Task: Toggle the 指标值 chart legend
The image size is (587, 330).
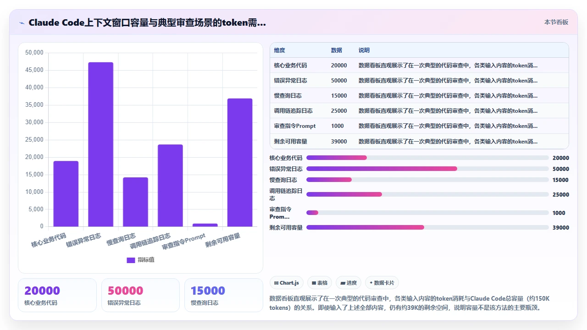Action: click(x=140, y=260)
